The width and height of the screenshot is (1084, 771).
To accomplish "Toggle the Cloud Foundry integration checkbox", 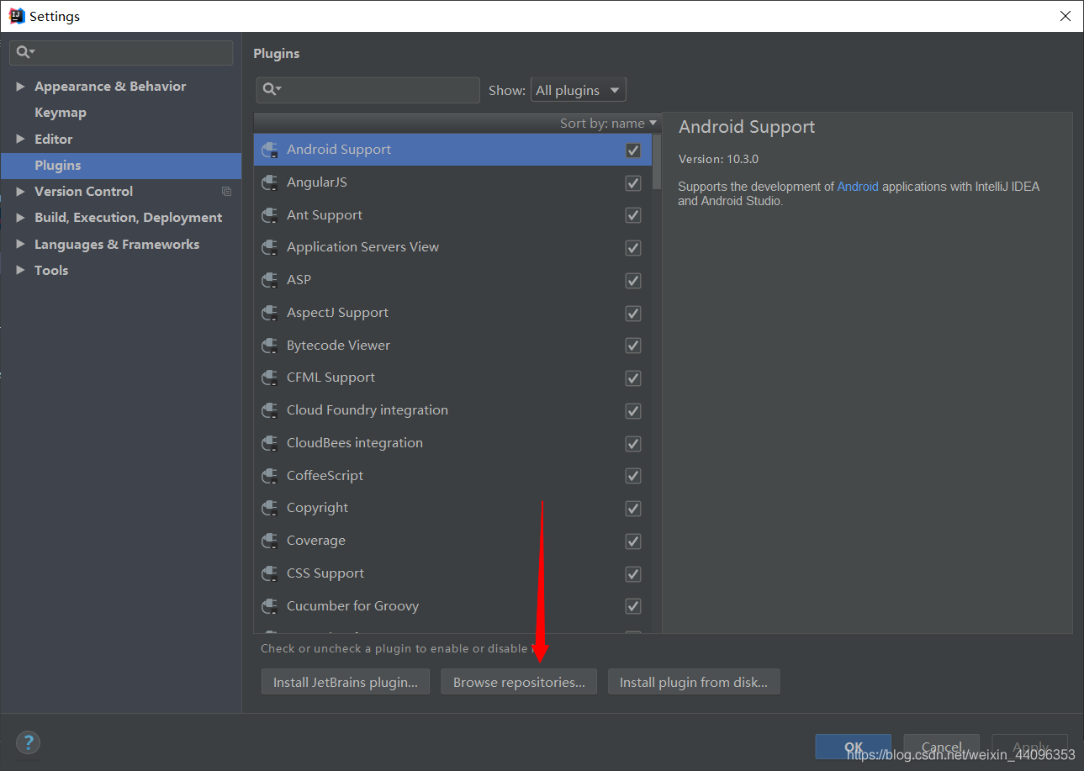I will click(x=633, y=411).
